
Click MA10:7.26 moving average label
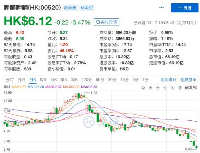click(36, 87)
